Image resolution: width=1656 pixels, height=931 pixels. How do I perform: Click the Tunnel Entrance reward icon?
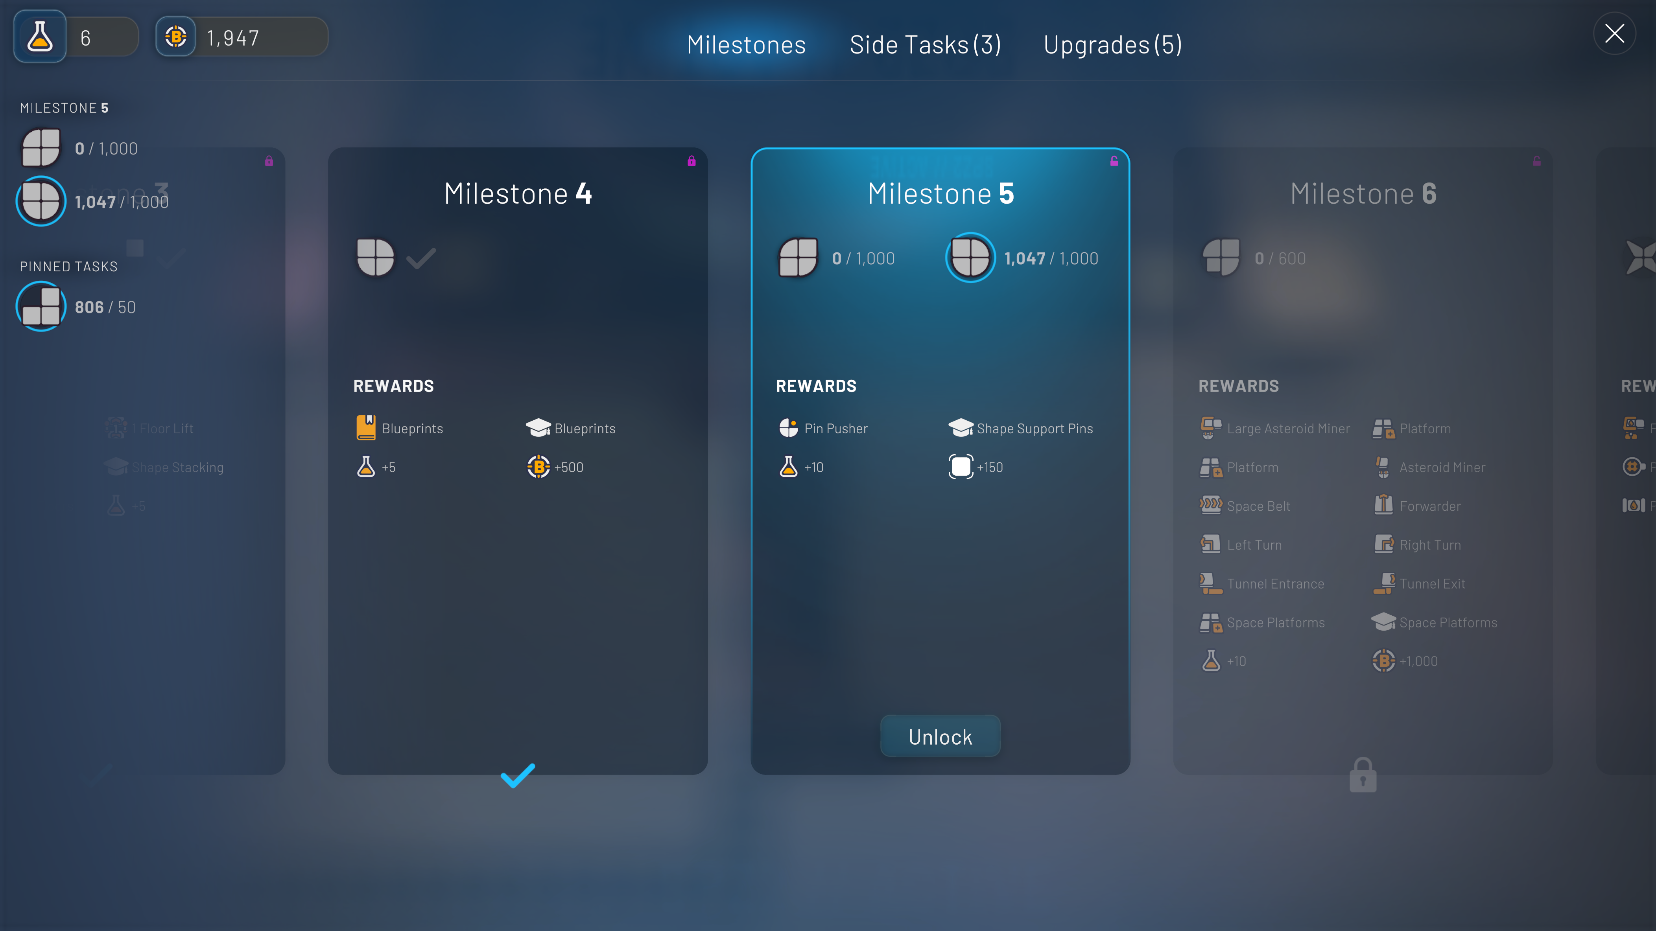click(x=1210, y=583)
